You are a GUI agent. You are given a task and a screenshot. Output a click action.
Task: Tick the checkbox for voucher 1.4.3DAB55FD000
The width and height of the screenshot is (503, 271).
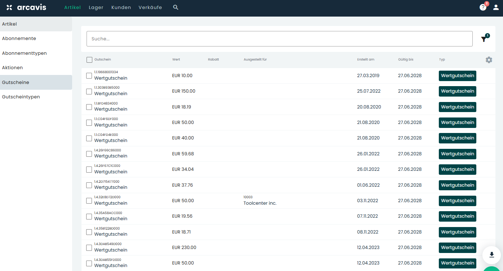point(89,263)
